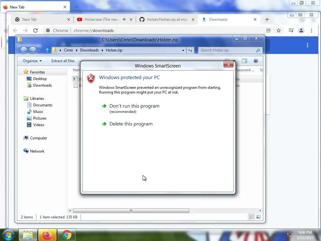
Task: Expand the address bar history dropdown
Action: [183, 50]
